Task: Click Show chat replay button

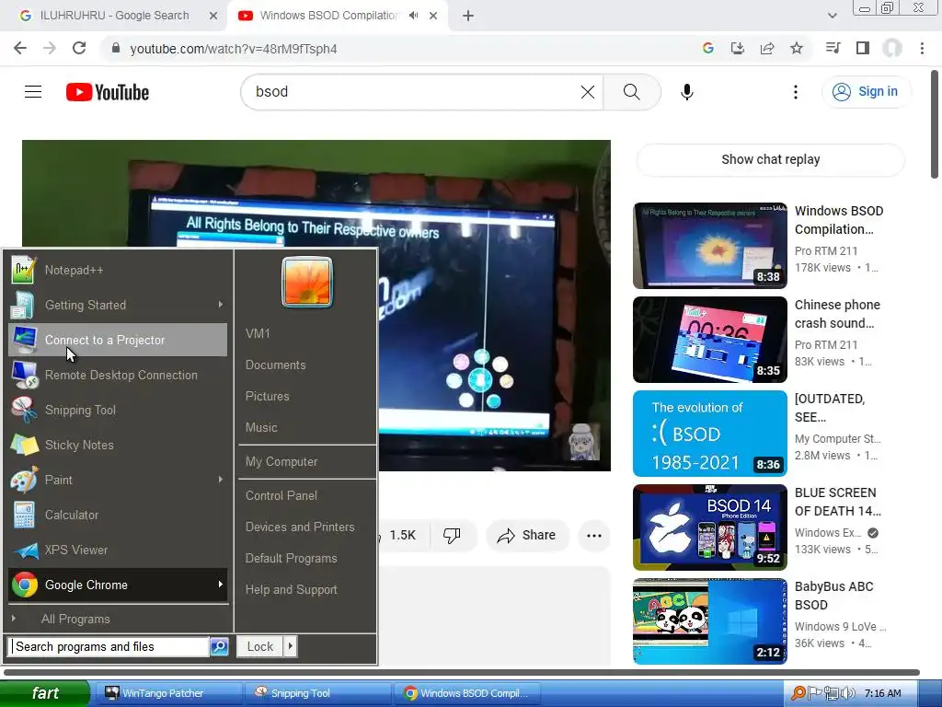Action: pos(770,159)
